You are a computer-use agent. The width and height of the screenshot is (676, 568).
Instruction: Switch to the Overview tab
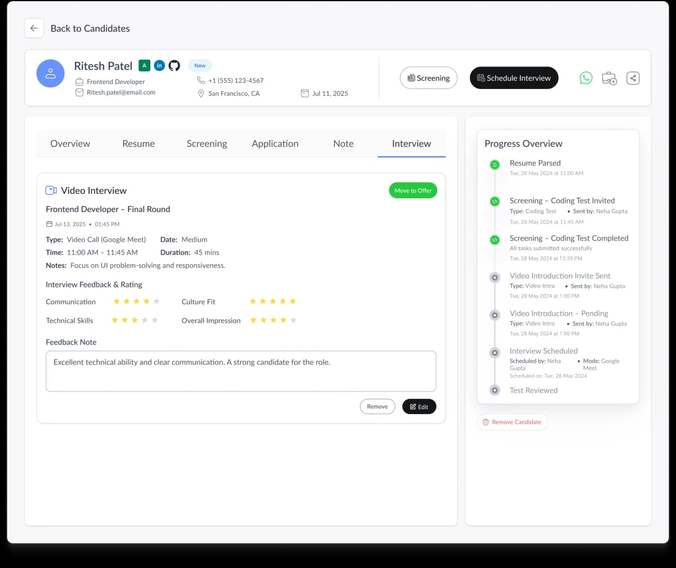(x=70, y=144)
